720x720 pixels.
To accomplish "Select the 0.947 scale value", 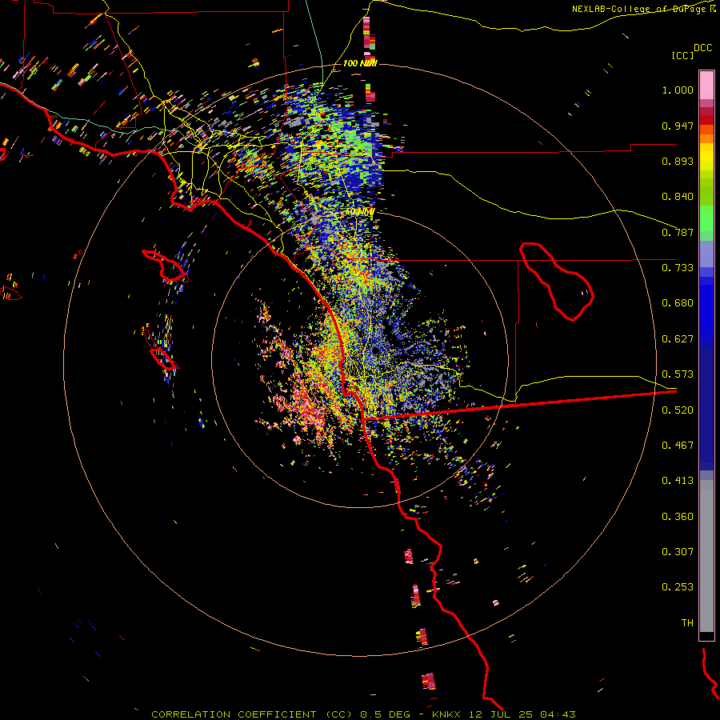I will (x=678, y=126).
